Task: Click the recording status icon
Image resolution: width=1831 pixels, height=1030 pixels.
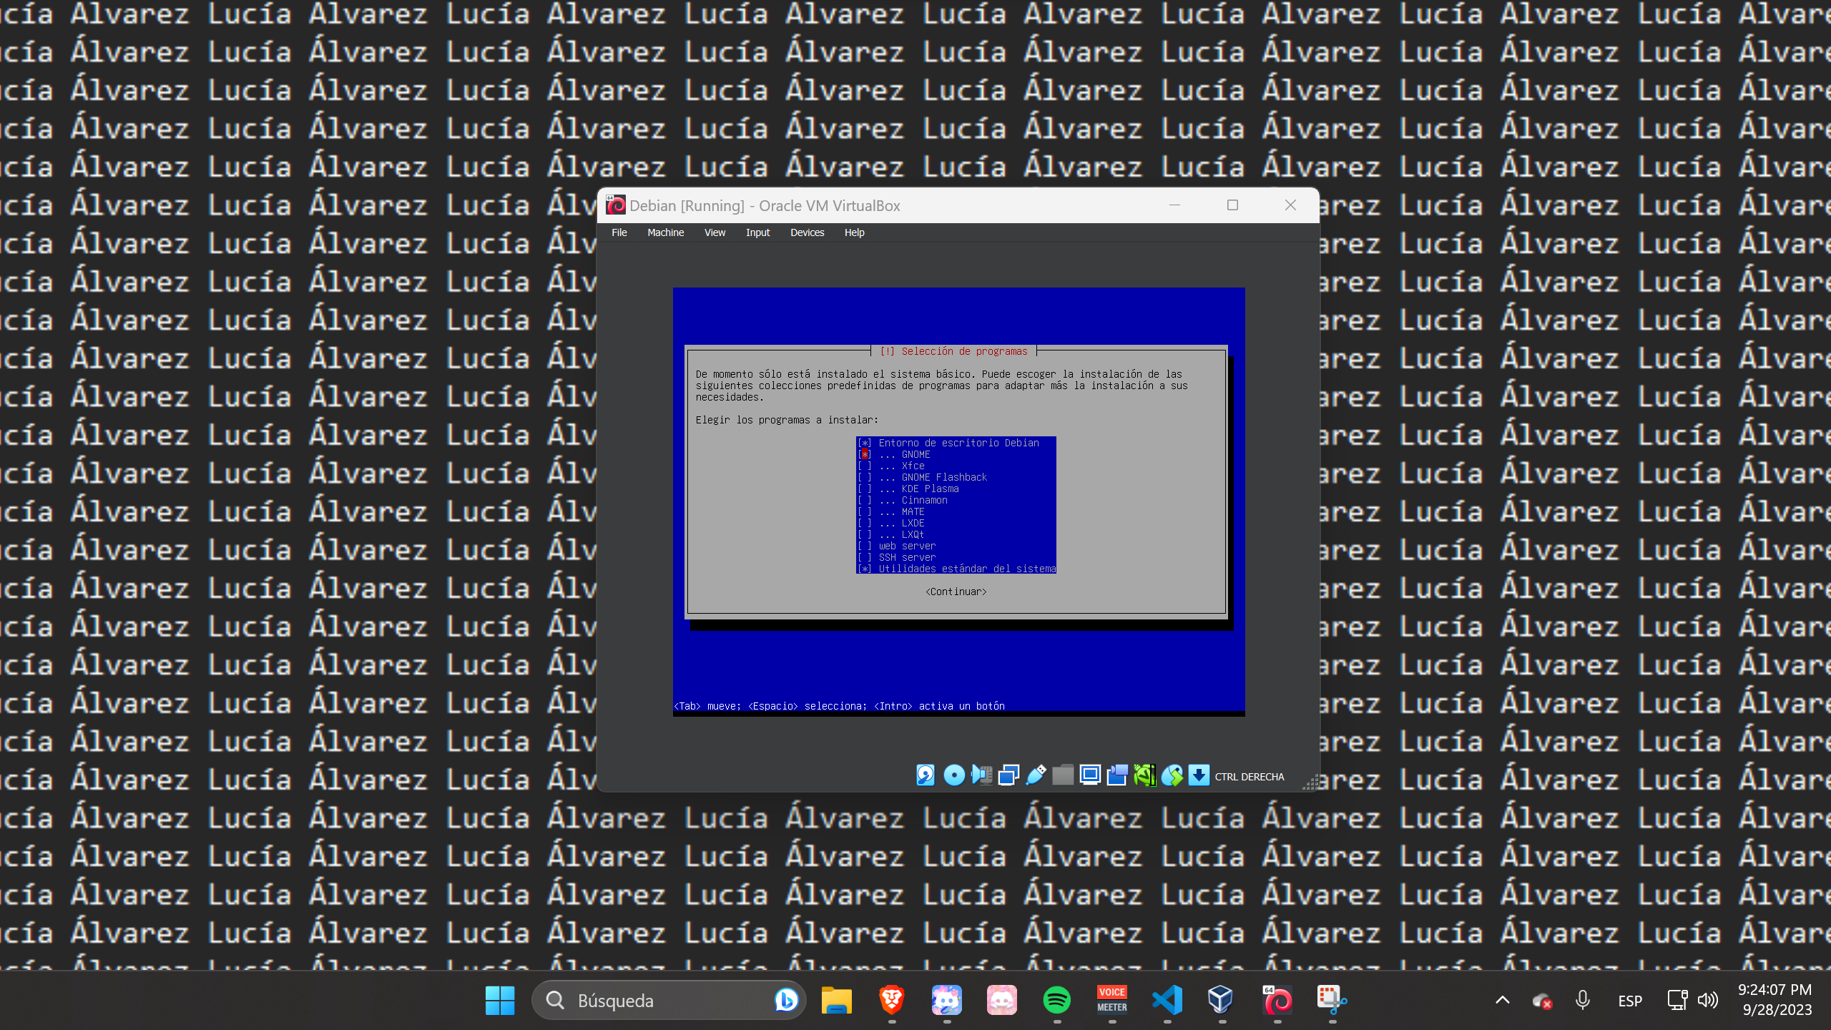Action: [x=1117, y=775]
